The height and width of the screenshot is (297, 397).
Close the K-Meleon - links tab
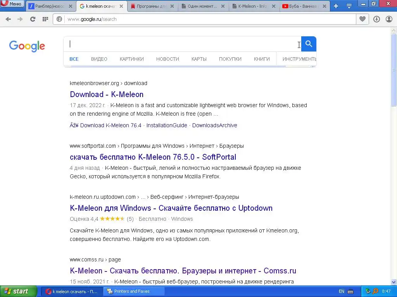coord(273,6)
